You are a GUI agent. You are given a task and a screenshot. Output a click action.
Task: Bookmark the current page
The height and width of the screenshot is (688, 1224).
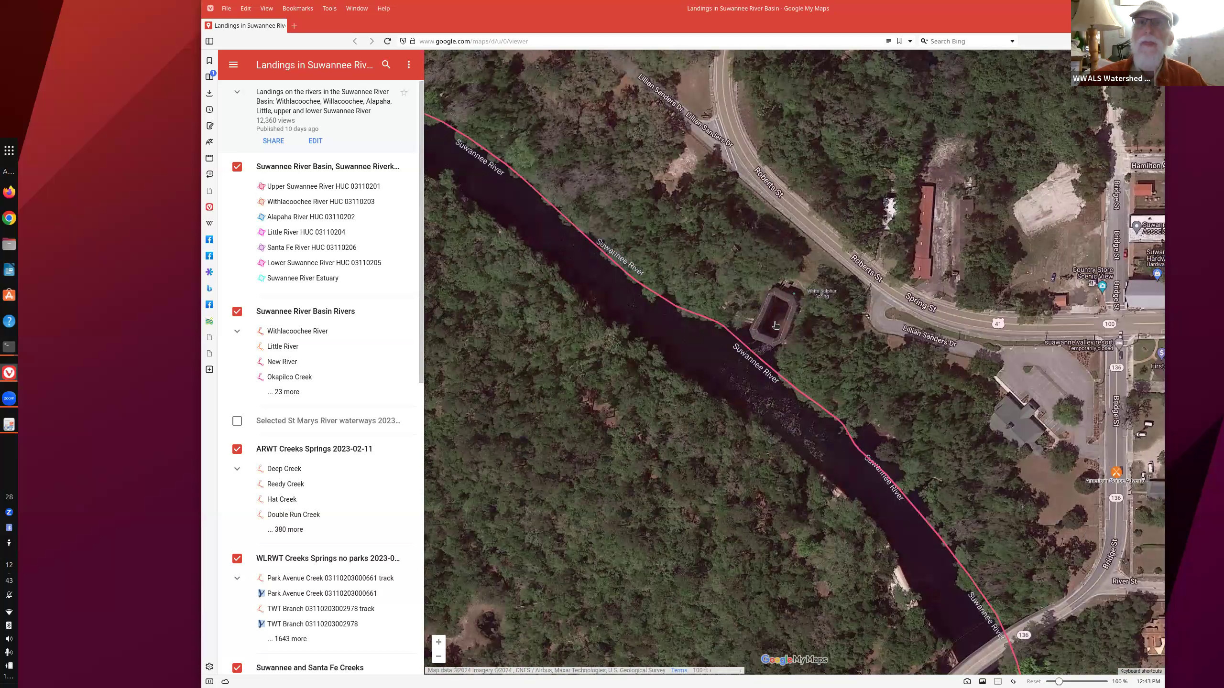(899, 41)
